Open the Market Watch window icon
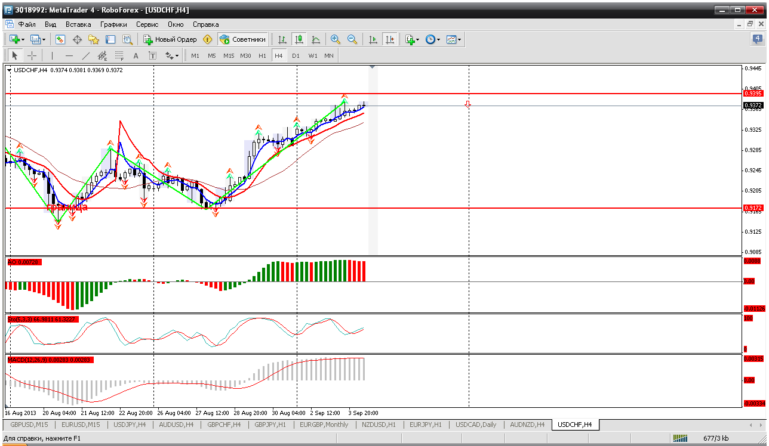The image size is (769, 446). pyautogui.click(x=60, y=39)
